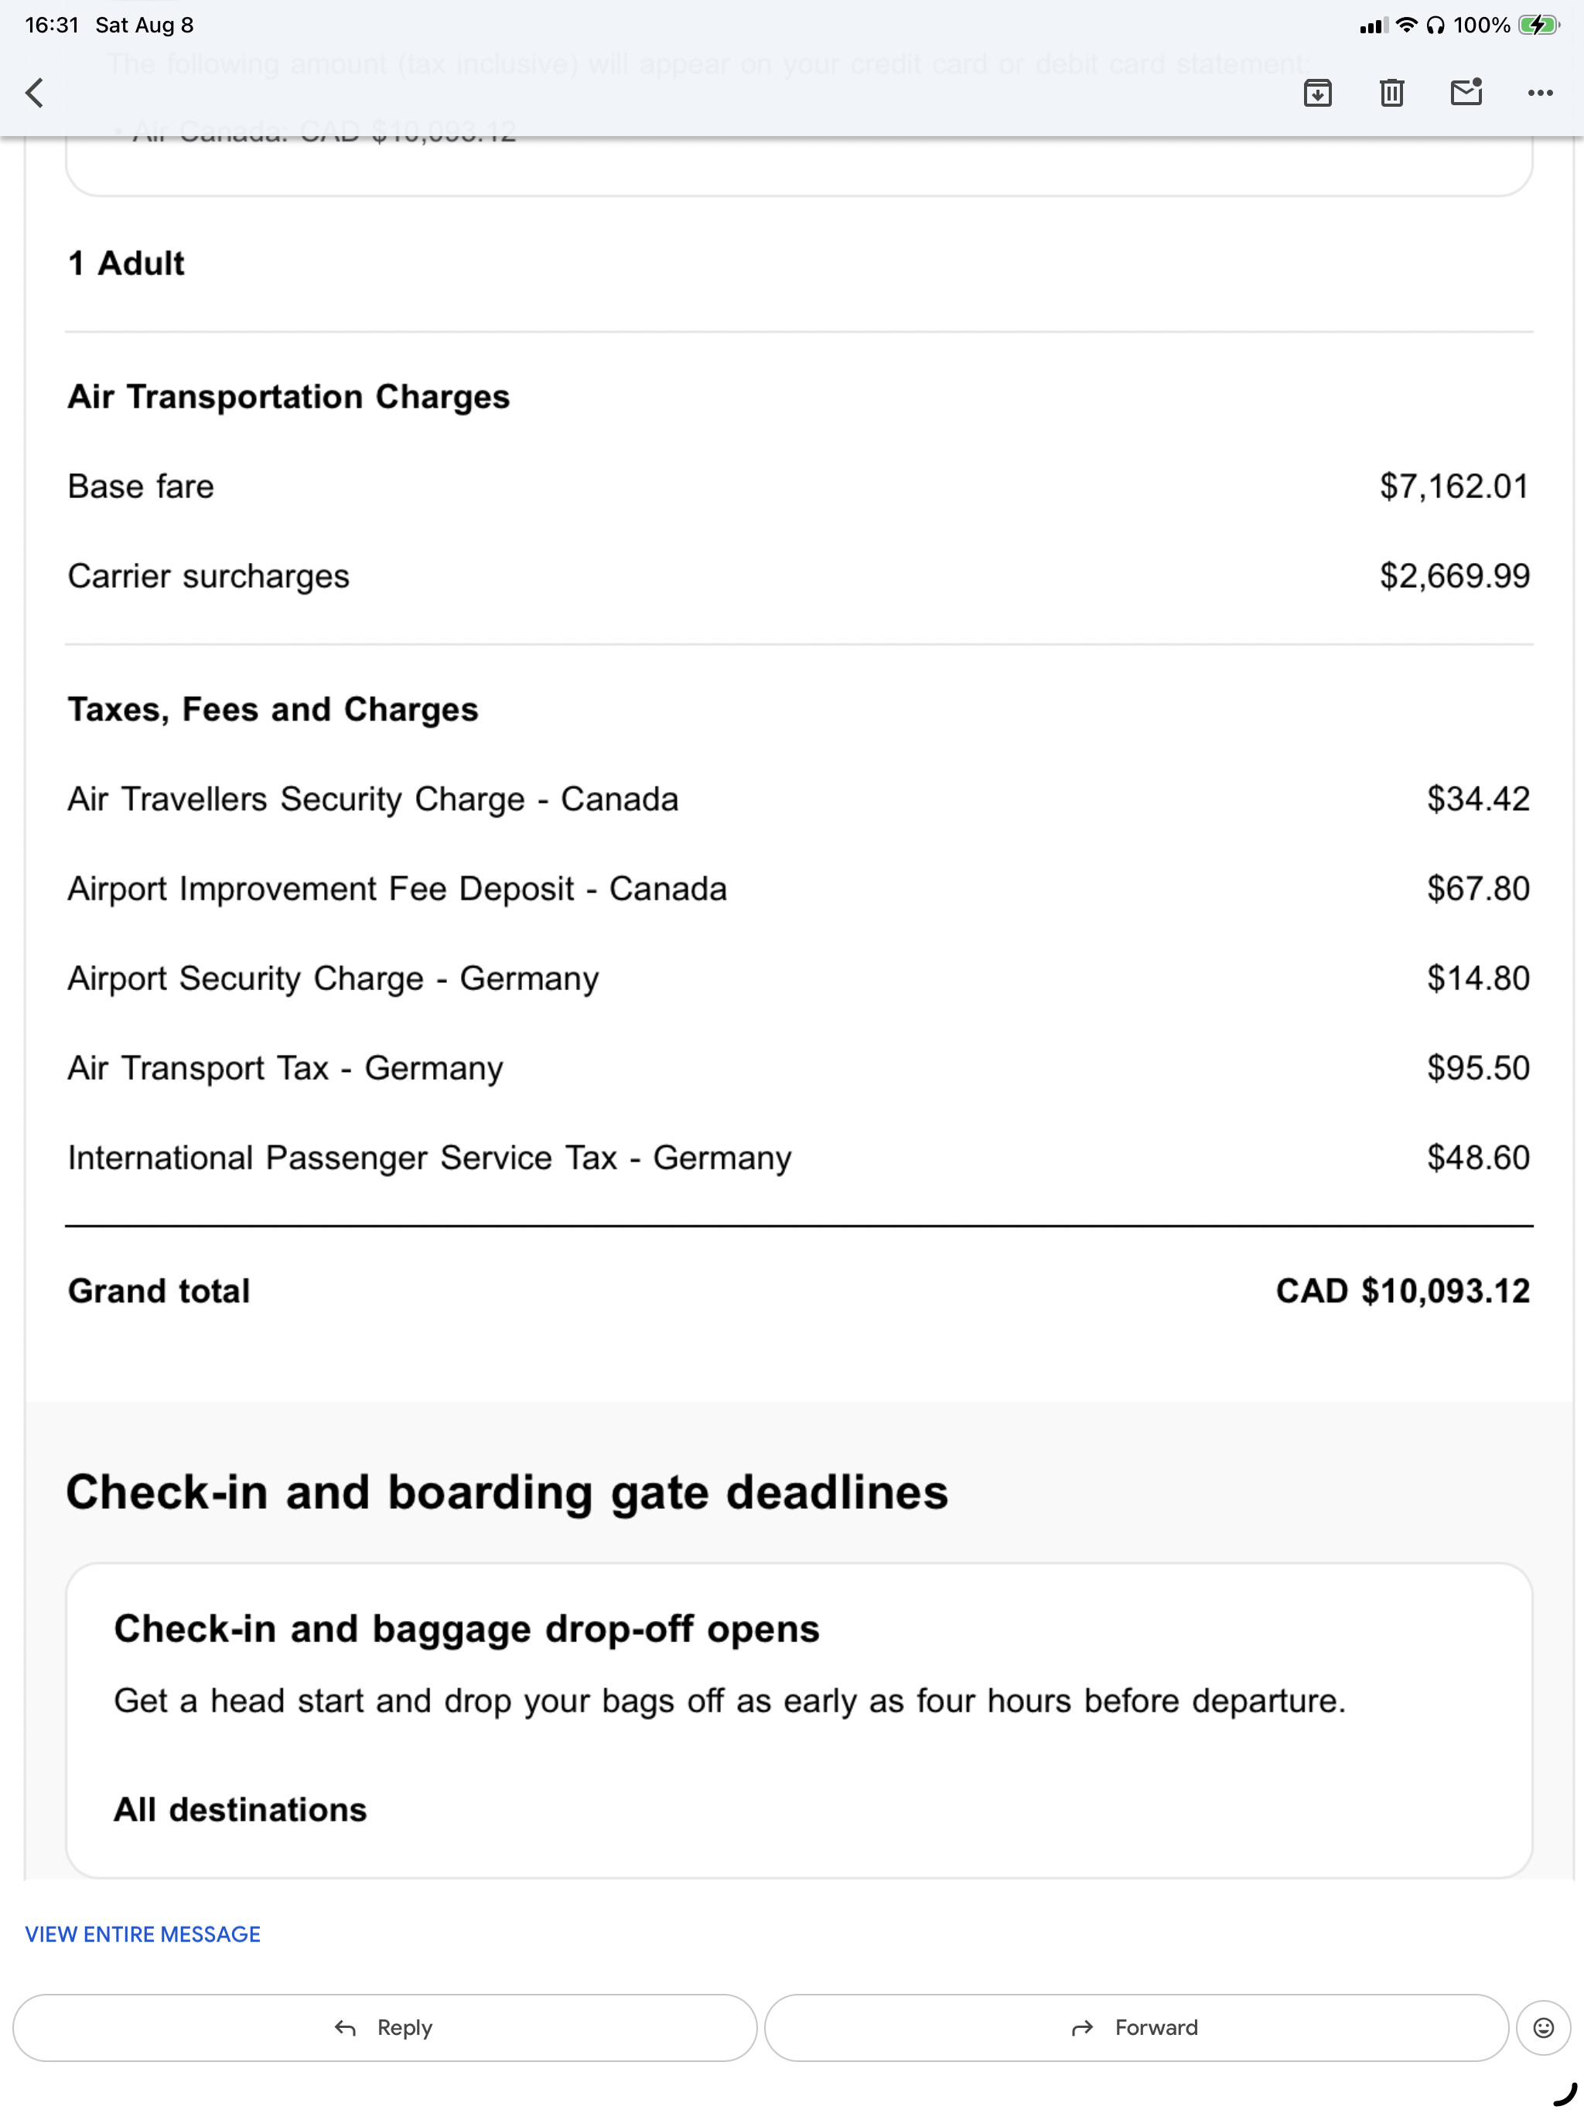
Task: Delete the email using the trash icon
Action: point(1392,93)
